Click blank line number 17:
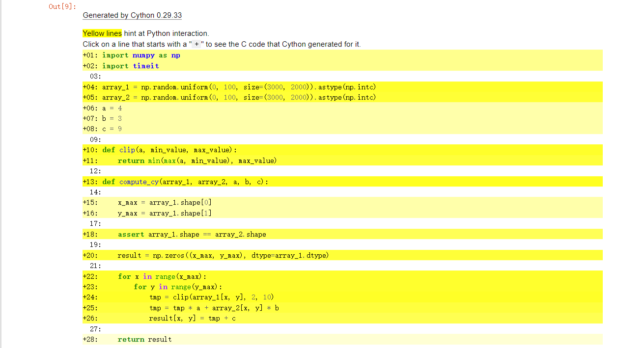This screenshot has height=348, width=617. (95, 223)
